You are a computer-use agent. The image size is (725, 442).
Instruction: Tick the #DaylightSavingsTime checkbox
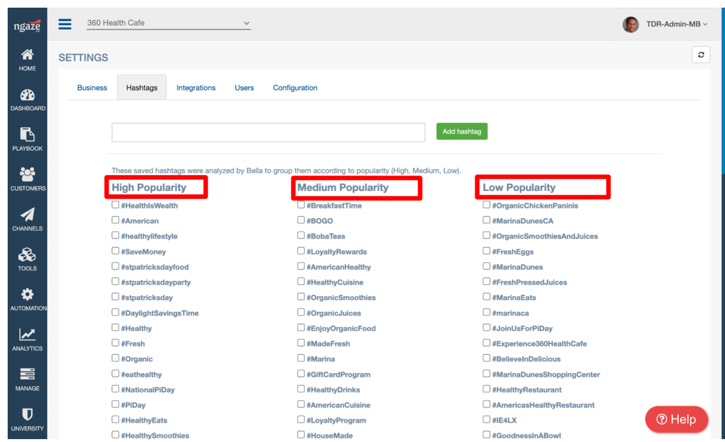click(x=115, y=312)
